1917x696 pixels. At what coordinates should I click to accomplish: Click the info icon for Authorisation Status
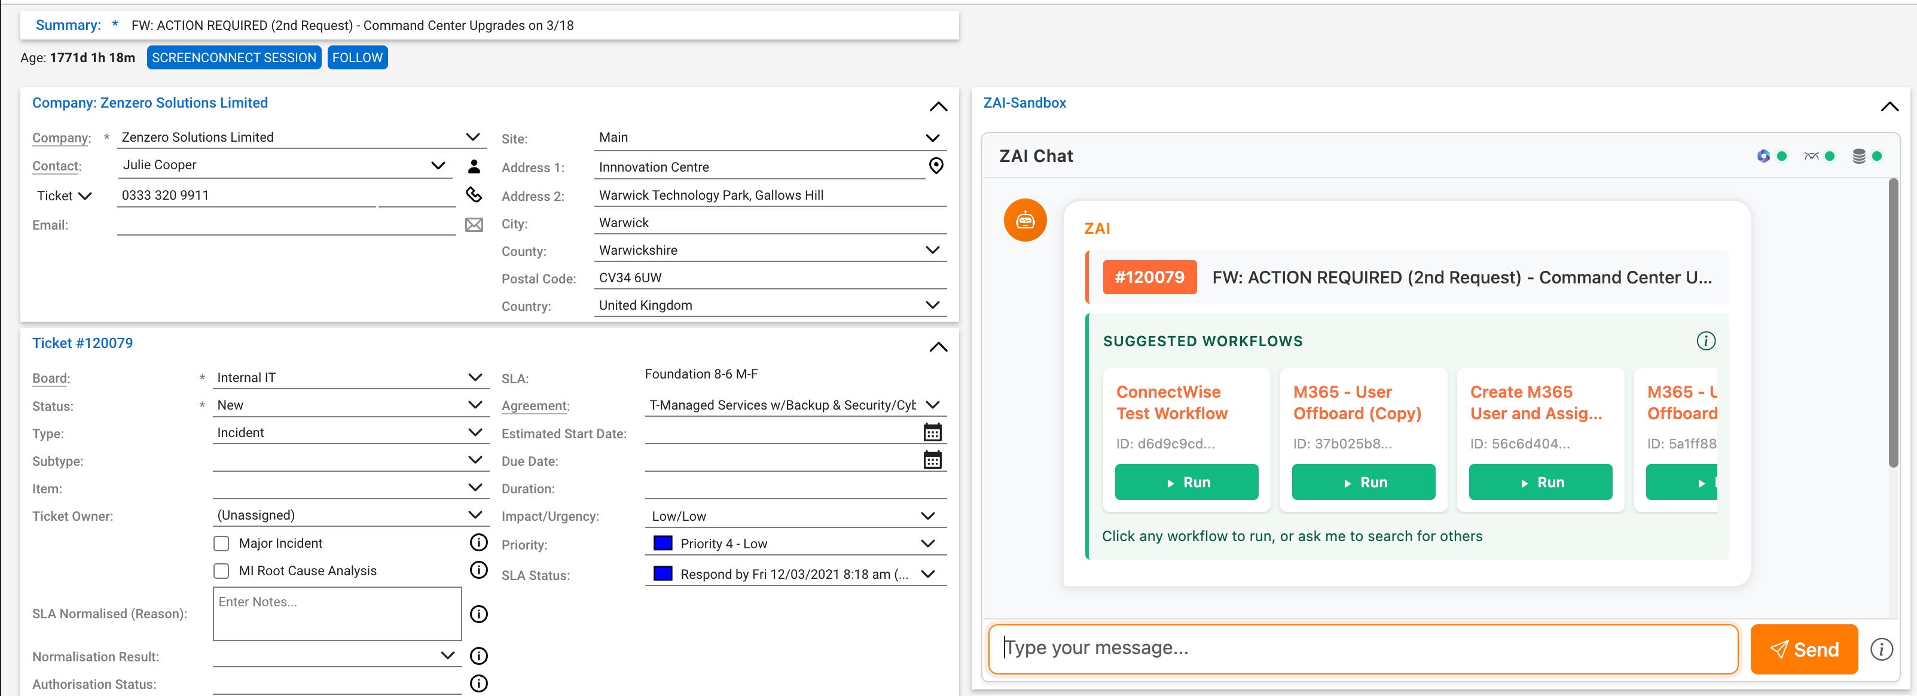coord(480,683)
